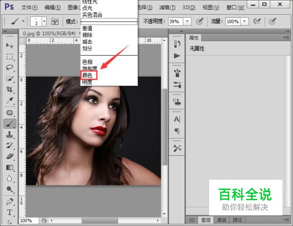Select the Crop tool
Viewport: 293px width, 226px height.
click(9, 89)
